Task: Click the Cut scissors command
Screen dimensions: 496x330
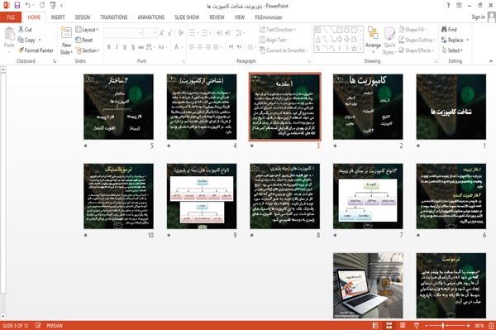Action: 25,30
